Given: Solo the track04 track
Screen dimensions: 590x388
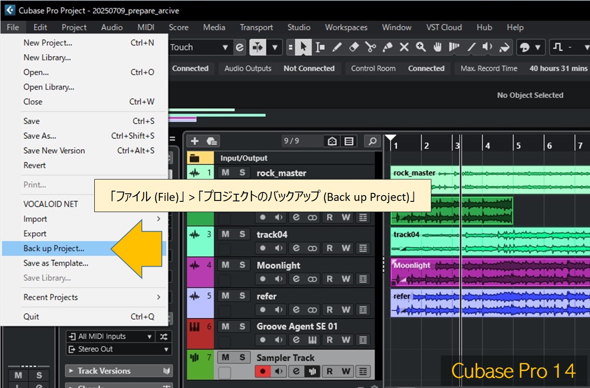Looking at the screenshot, I should pyautogui.click(x=242, y=234).
